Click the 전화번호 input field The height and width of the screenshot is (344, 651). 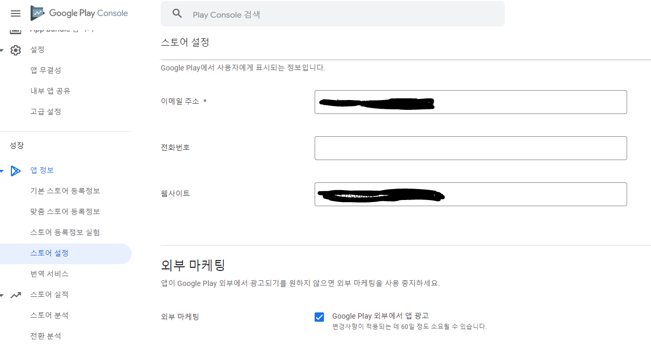[471, 148]
